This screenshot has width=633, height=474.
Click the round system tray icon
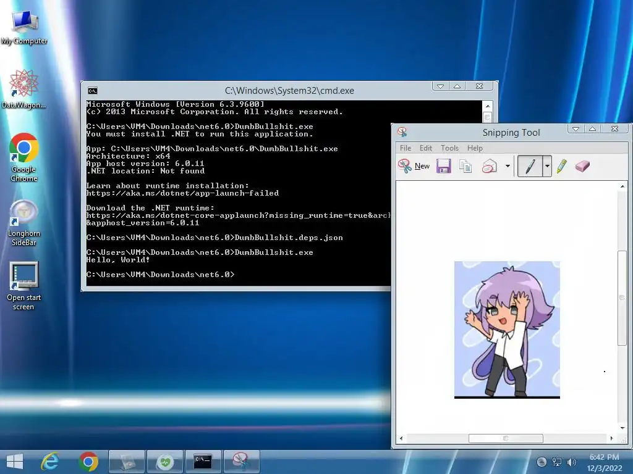pos(542,462)
